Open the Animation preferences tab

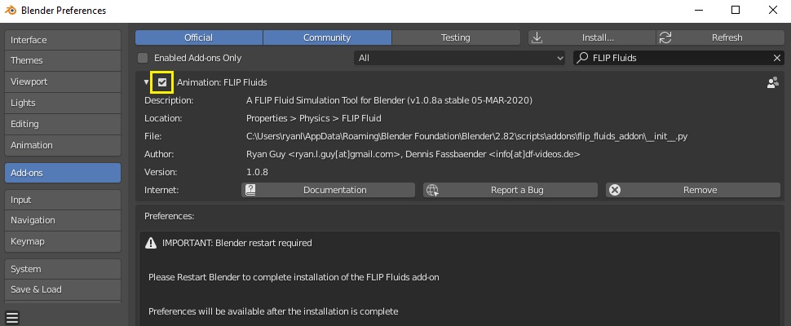[x=63, y=145]
